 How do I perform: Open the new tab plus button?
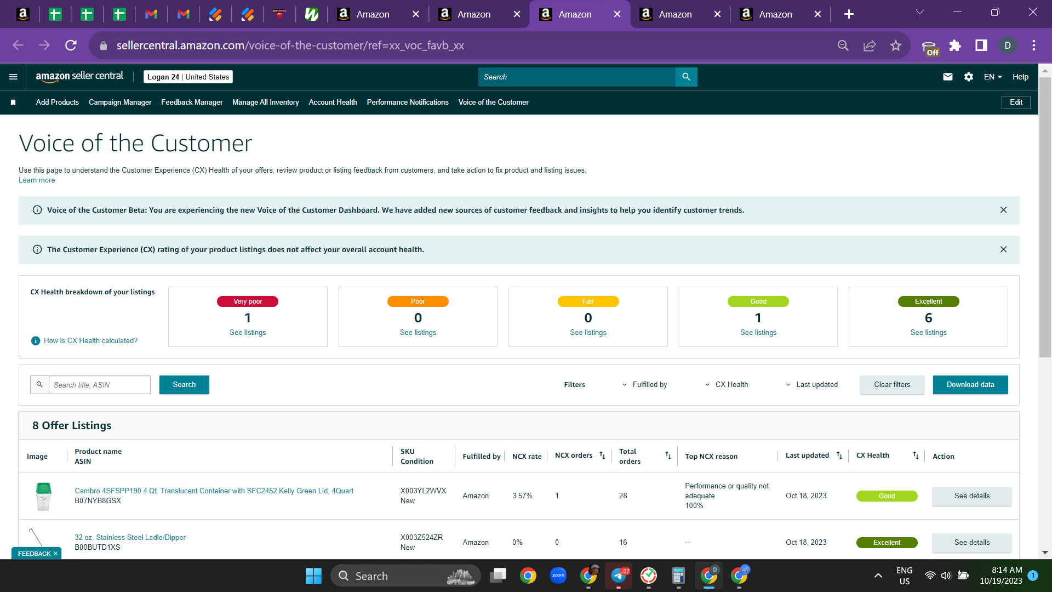pos(849,14)
